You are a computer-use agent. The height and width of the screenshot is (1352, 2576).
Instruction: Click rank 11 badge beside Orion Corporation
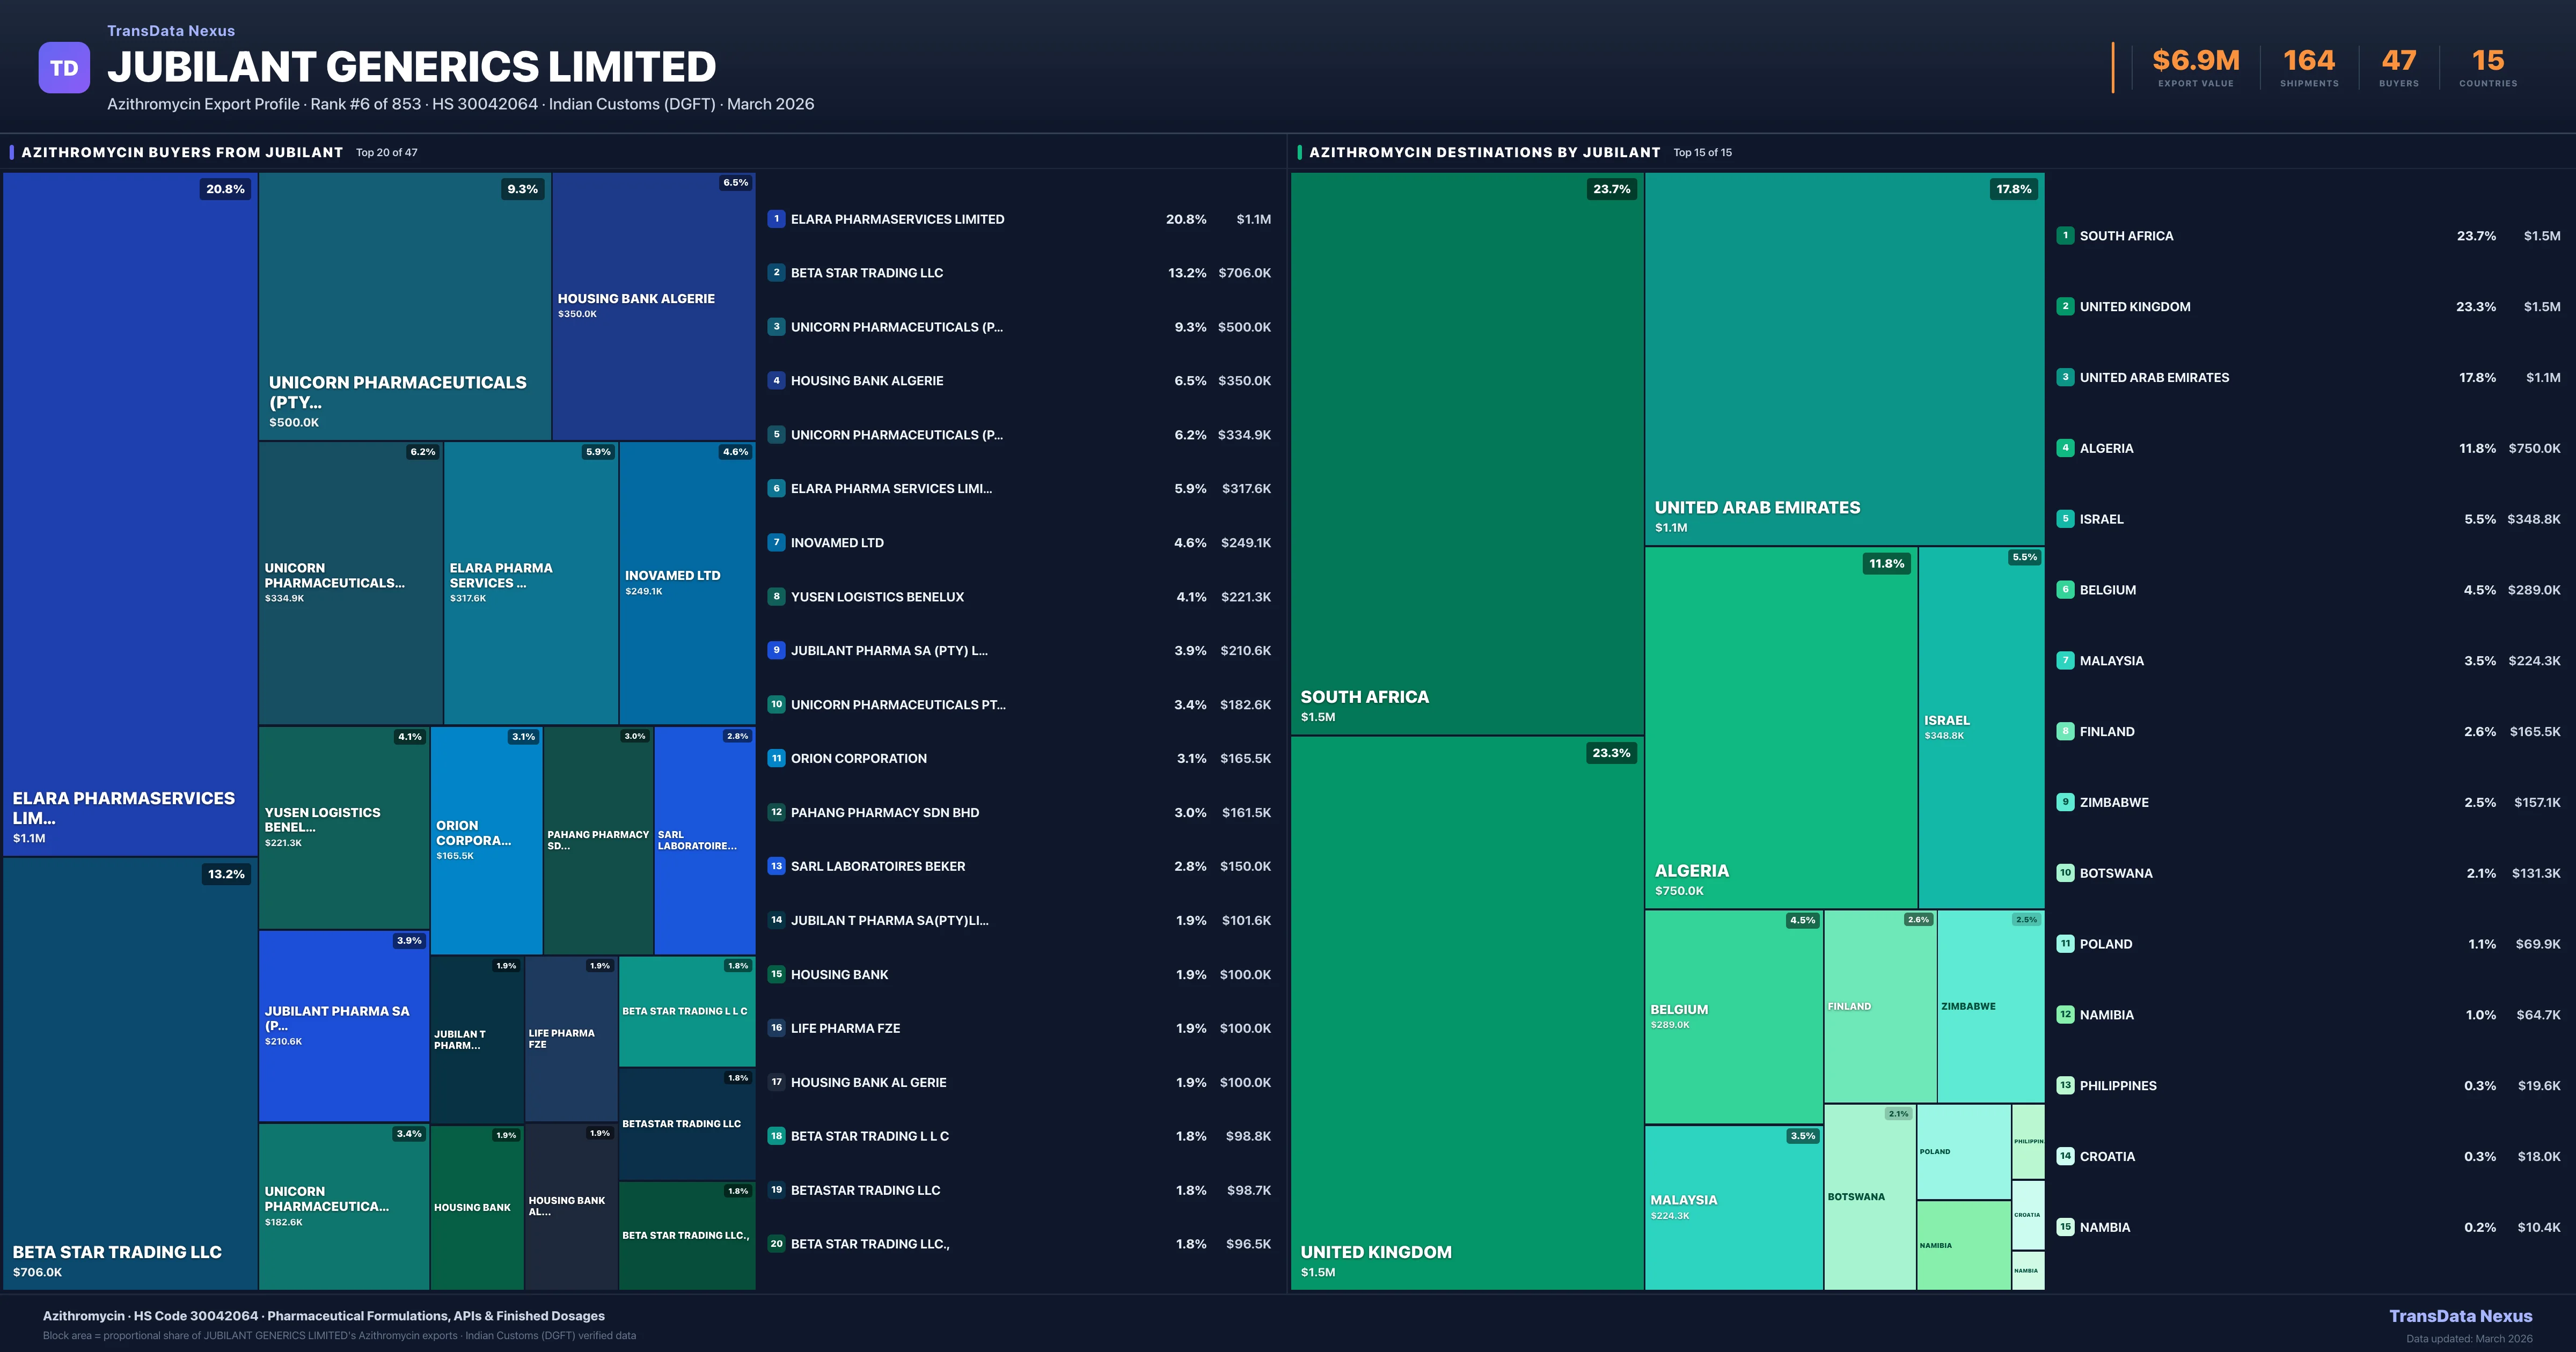[776, 758]
